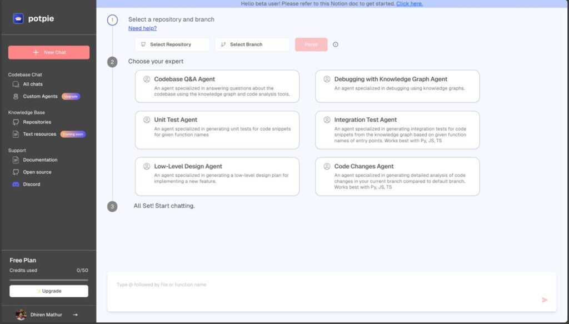Viewport: 569px width, 324px height.
Task: Click the Unit Test Agent avatar icon
Action: 147,119
